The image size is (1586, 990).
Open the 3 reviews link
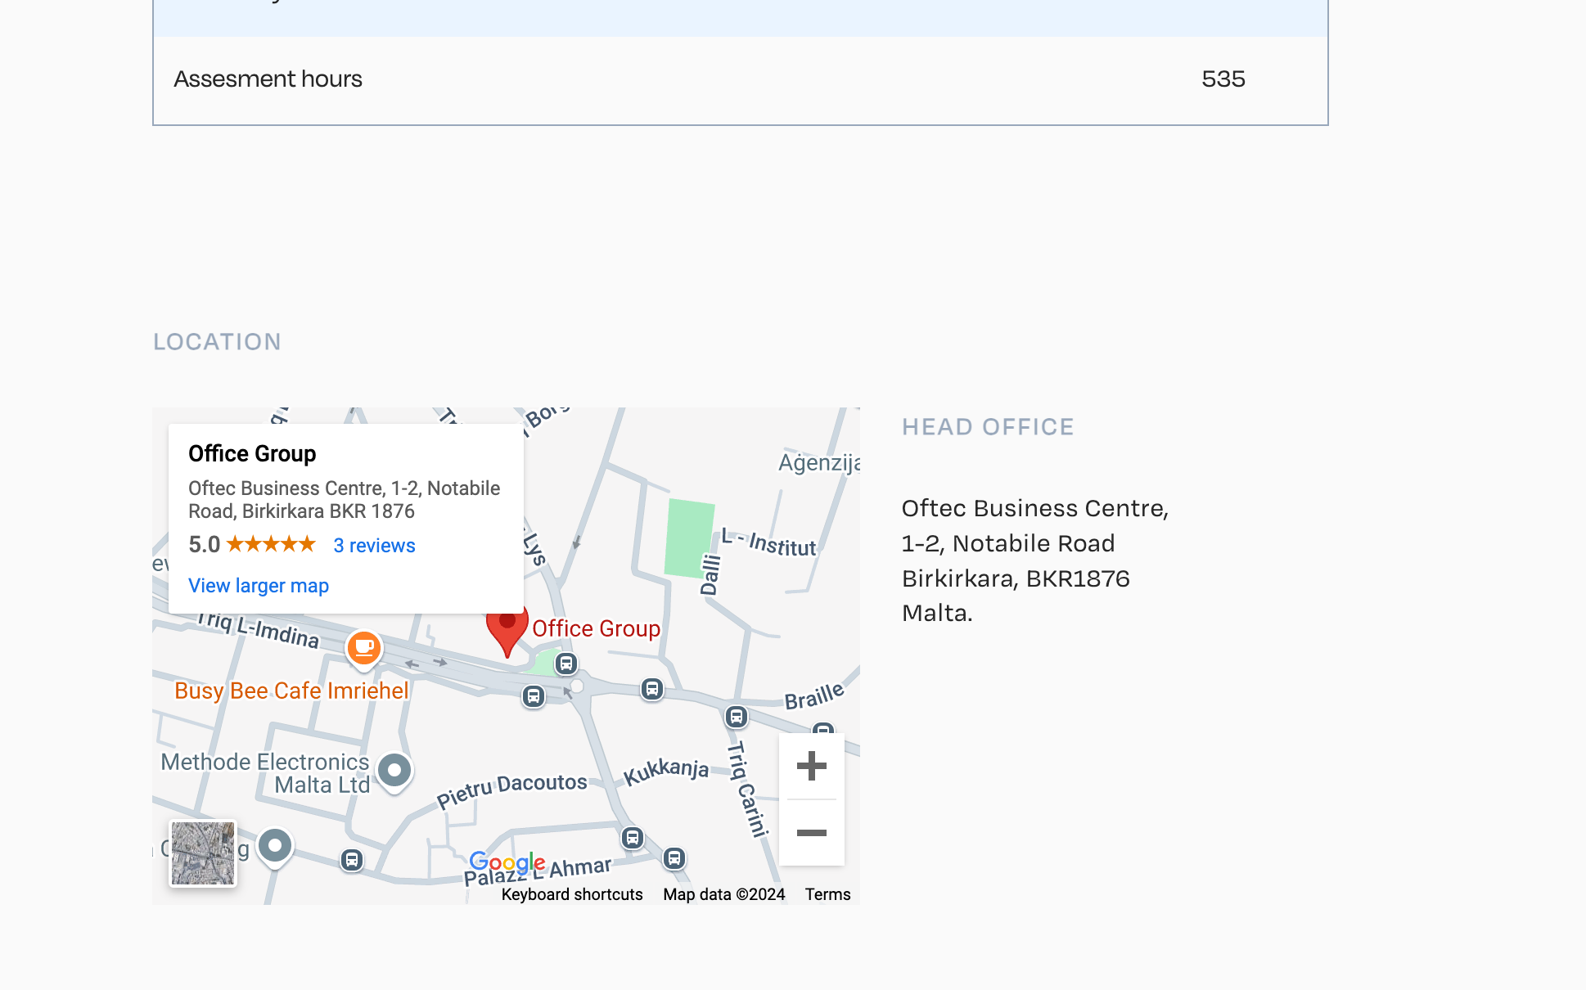[x=374, y=546]
